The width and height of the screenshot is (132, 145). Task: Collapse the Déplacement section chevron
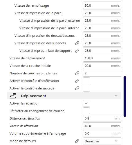[x=116, y=96]
